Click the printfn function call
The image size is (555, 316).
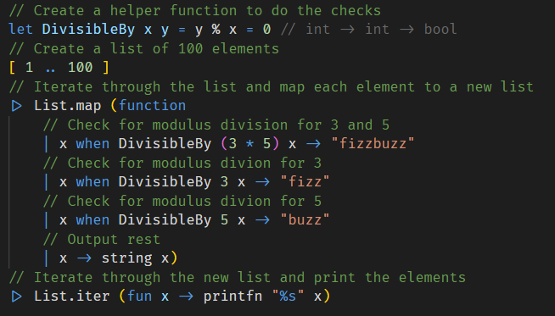(233, 297)
